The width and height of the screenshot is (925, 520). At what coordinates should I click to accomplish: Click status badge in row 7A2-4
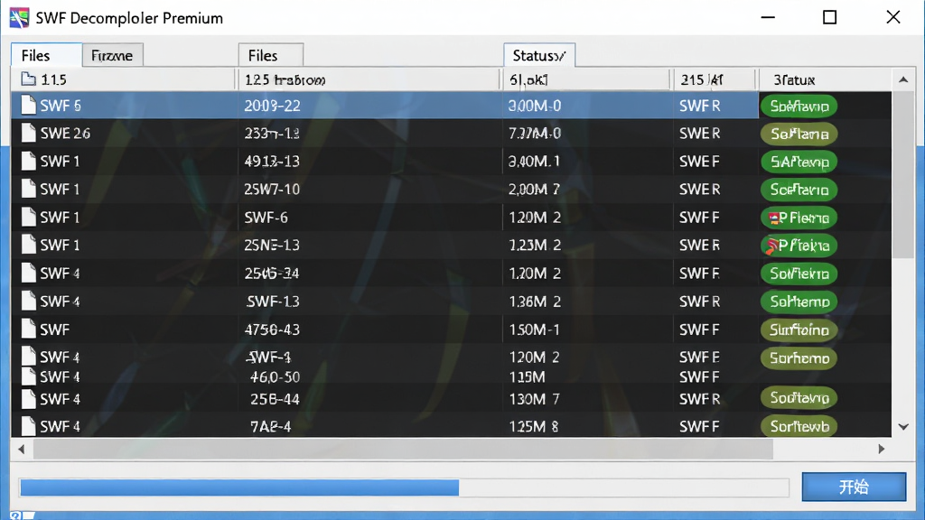point(799,426)
